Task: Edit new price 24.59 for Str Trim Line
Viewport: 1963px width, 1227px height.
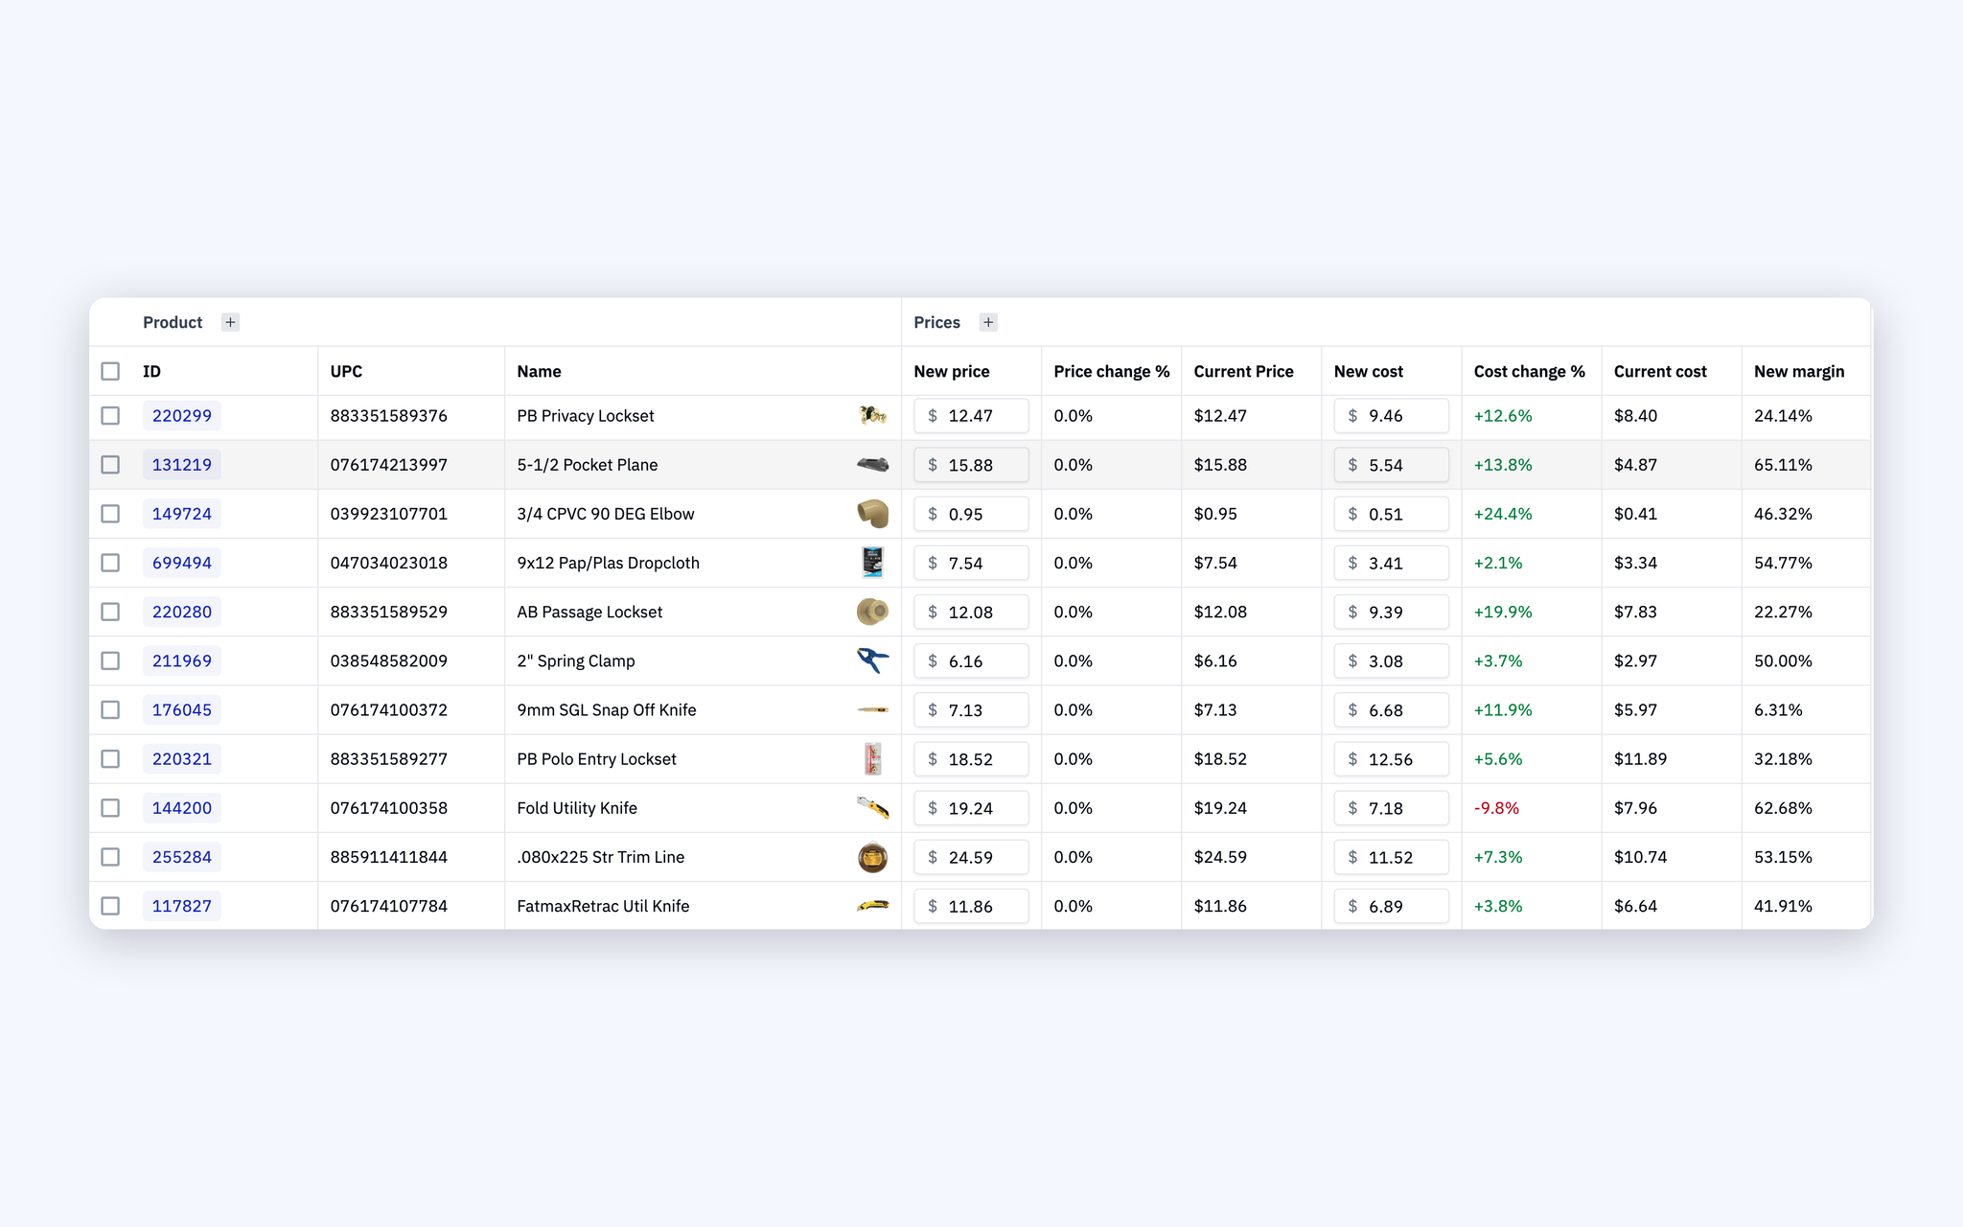Action: 971,857
